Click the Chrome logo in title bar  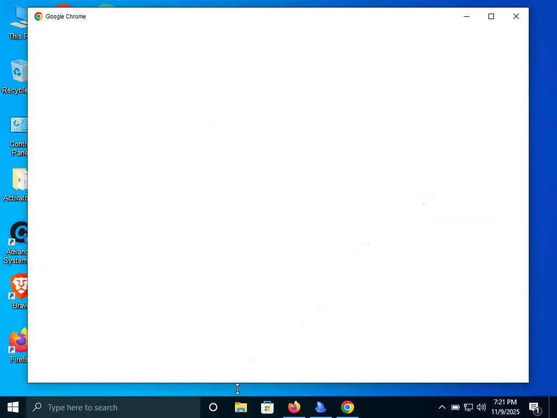[39, 16]
